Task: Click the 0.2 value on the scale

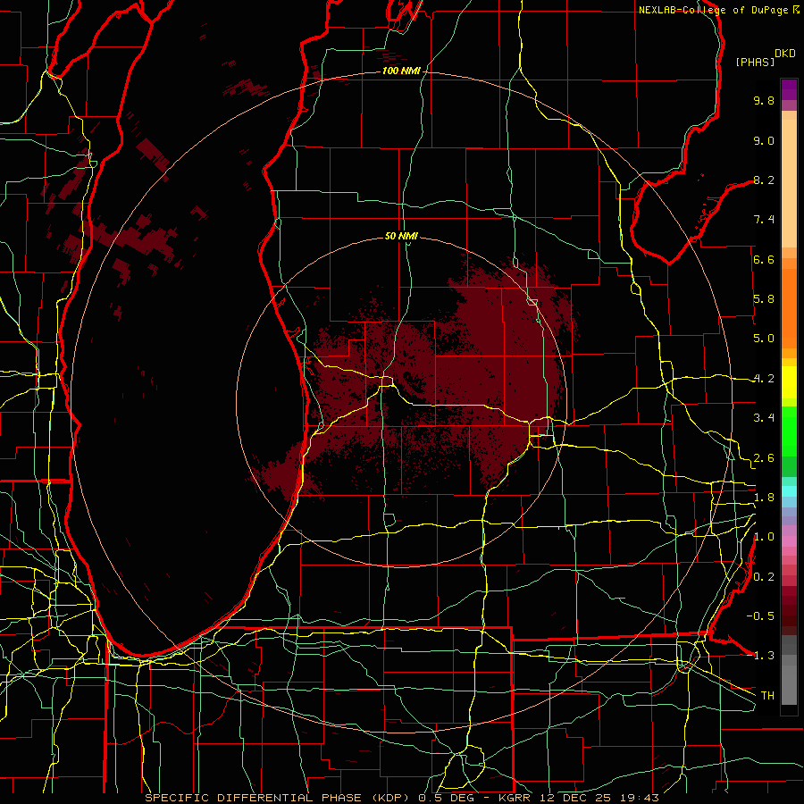Action: [764, 577]
